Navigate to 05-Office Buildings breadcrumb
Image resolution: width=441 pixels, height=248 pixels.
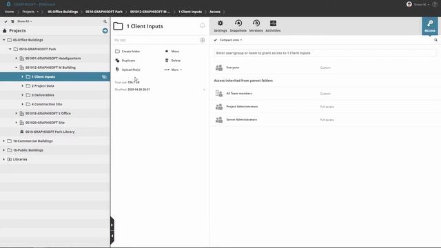click(x=63, y=12)
